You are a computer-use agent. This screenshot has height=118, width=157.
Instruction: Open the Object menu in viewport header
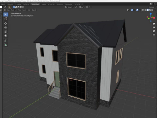click(x=34, y=10)
